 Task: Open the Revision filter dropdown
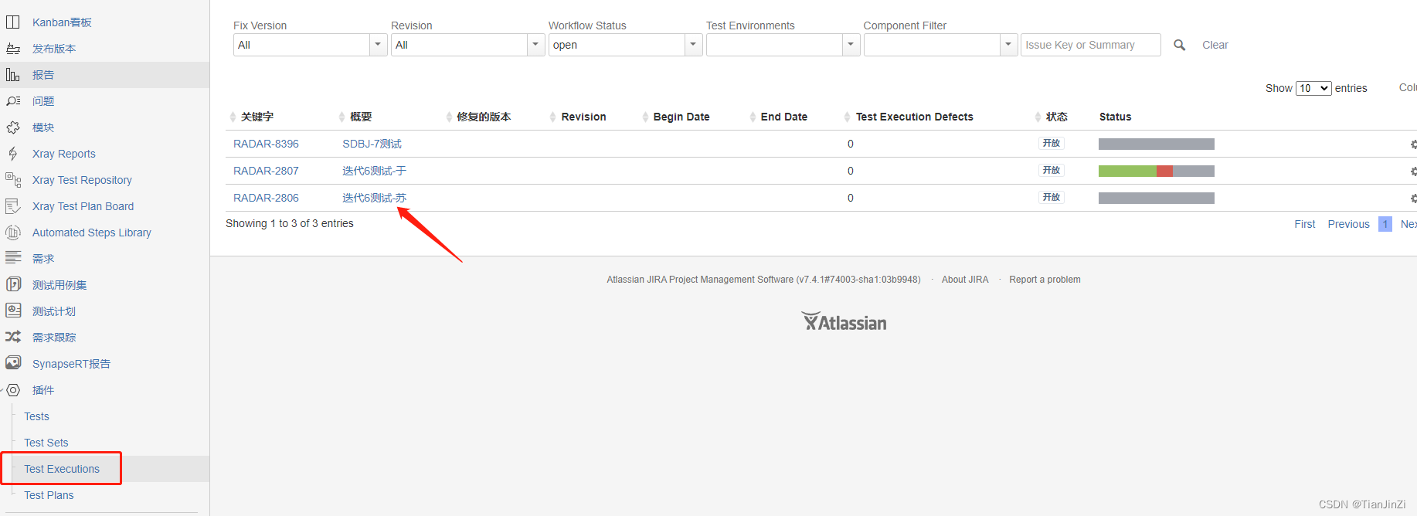535,45
